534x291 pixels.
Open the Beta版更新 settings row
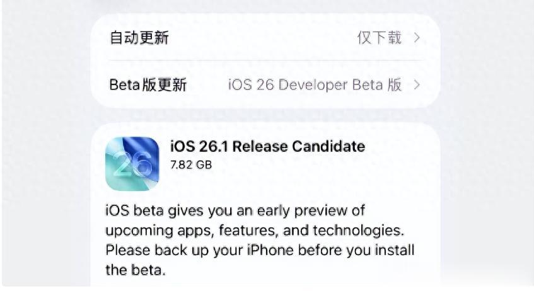click(148, 85)
